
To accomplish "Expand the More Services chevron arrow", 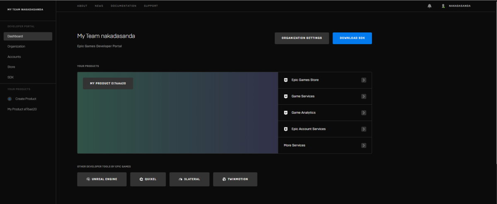I will 364,145.
